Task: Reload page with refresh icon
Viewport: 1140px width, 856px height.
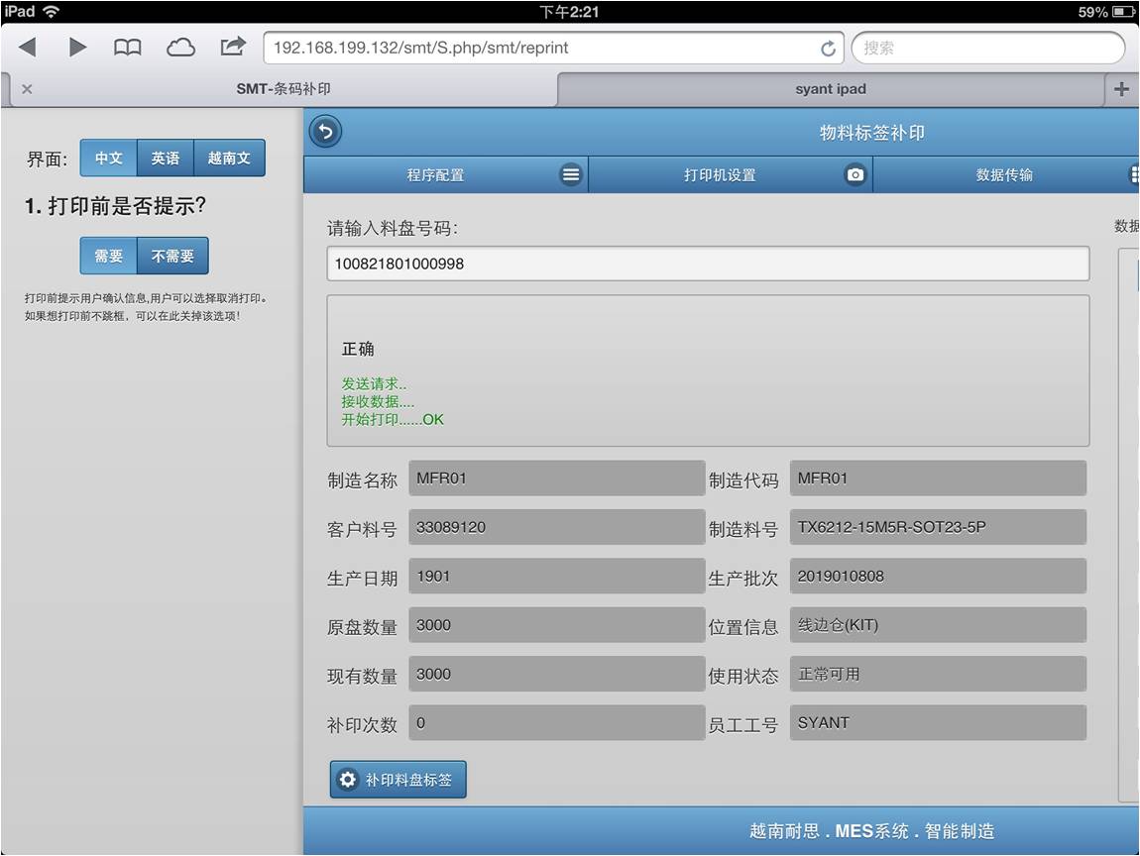Action: 828,49
